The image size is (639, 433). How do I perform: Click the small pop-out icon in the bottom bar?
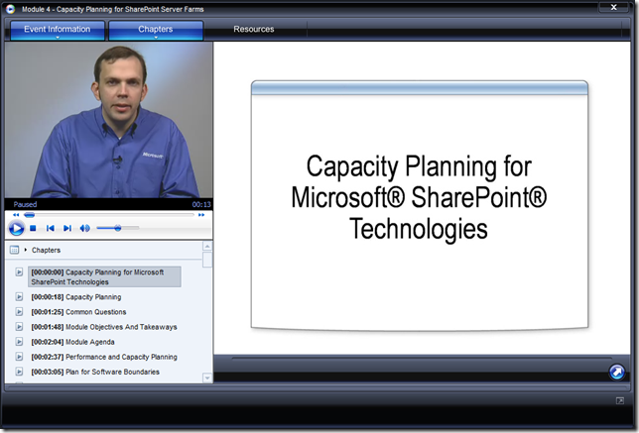[x=620, y=401]
